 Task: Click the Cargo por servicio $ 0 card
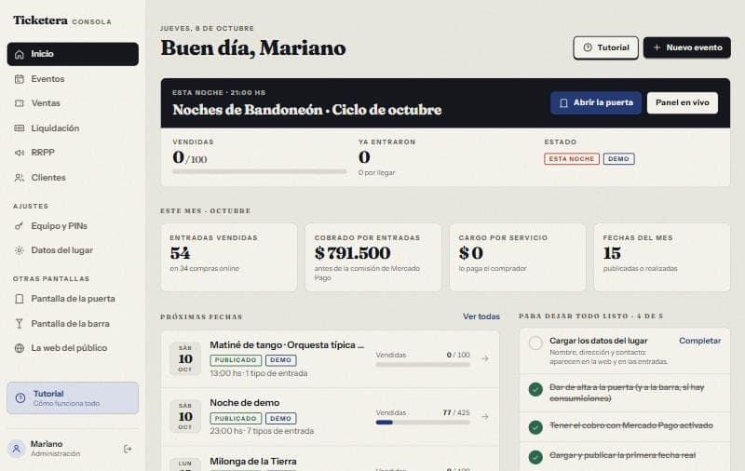click(x=518, y=257)
